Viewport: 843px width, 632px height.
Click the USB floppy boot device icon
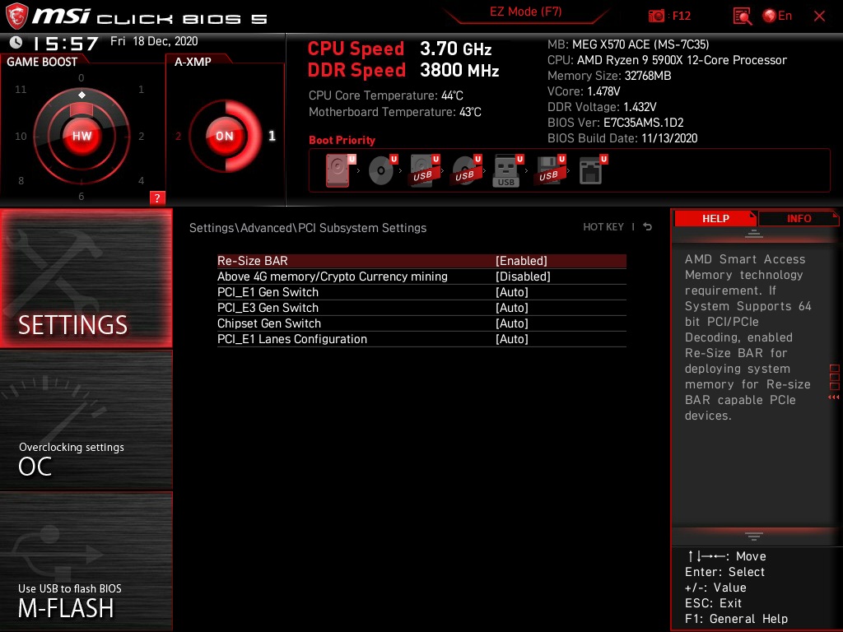point(547,170)
